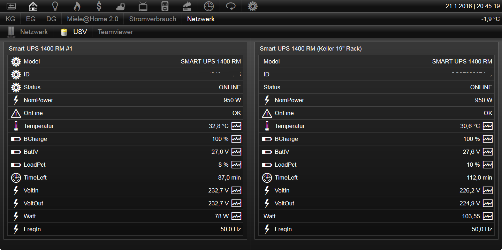This screenshot has height=250, width=502.
Task: Click the 30,6 °C temperature value
Action: point(470,126)
